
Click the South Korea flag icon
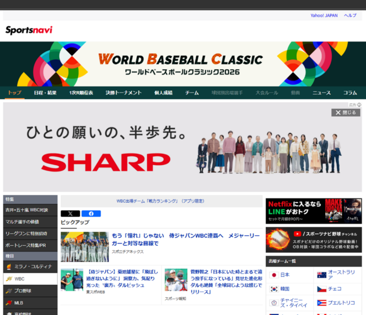[273, 289]
